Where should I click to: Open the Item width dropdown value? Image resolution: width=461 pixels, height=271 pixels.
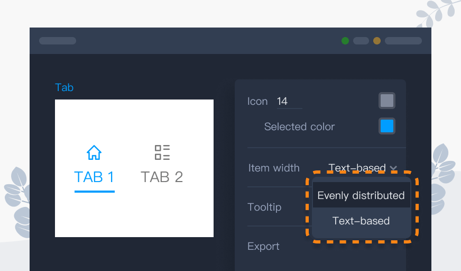[357, 168]
